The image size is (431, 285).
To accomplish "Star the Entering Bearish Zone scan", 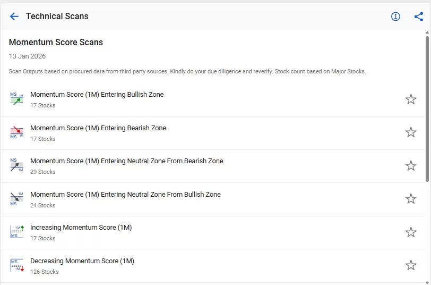I will click(x=411, y=132).
